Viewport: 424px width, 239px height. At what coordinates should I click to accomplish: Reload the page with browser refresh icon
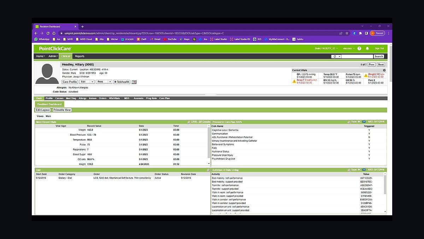(x=48, y=33)
